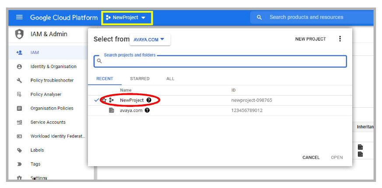Click the Name column header
The width and height of the screenshot is (382, 188).
(126, 90)
